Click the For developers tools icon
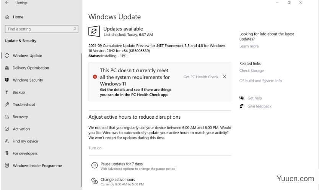 [7, 153]
